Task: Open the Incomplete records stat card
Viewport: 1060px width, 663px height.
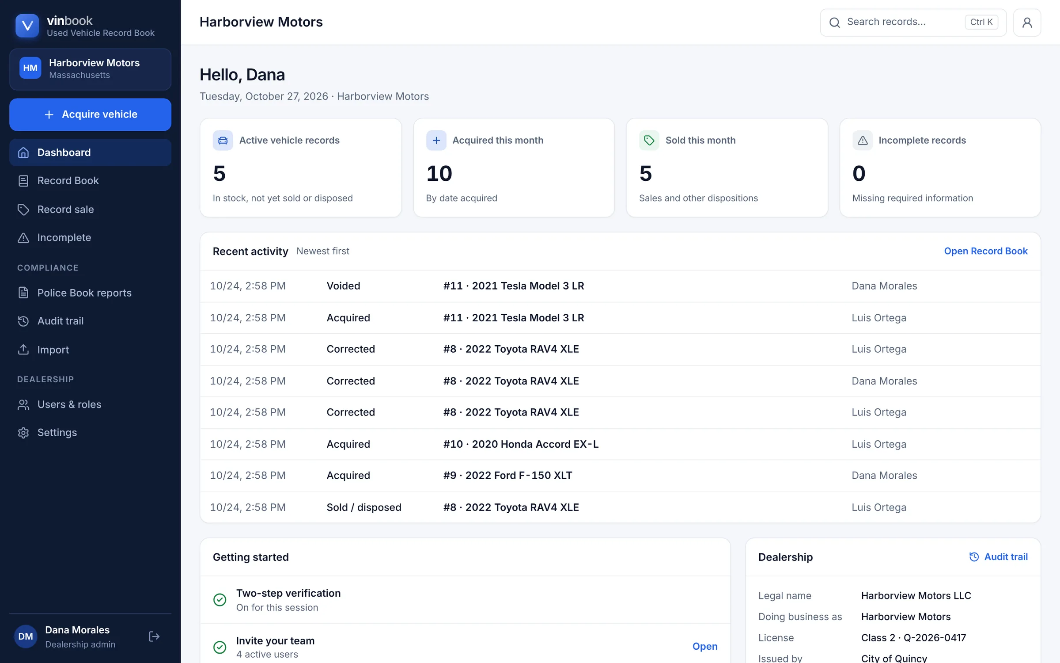Action: point(940,168)
